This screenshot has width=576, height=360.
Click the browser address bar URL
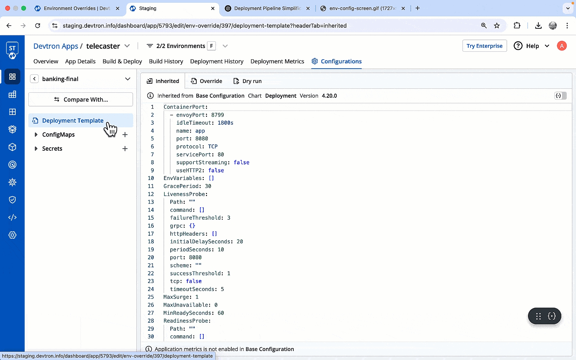click(x=204, y=26)
